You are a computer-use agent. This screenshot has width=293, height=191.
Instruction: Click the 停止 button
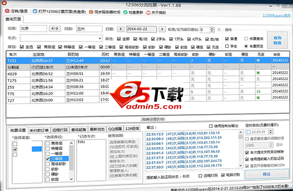point(266,174)
